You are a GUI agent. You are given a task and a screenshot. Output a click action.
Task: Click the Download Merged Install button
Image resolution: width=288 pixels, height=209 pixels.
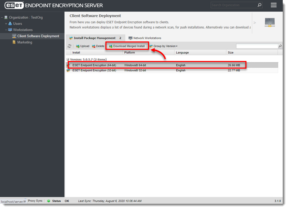(x=127, y=46)
